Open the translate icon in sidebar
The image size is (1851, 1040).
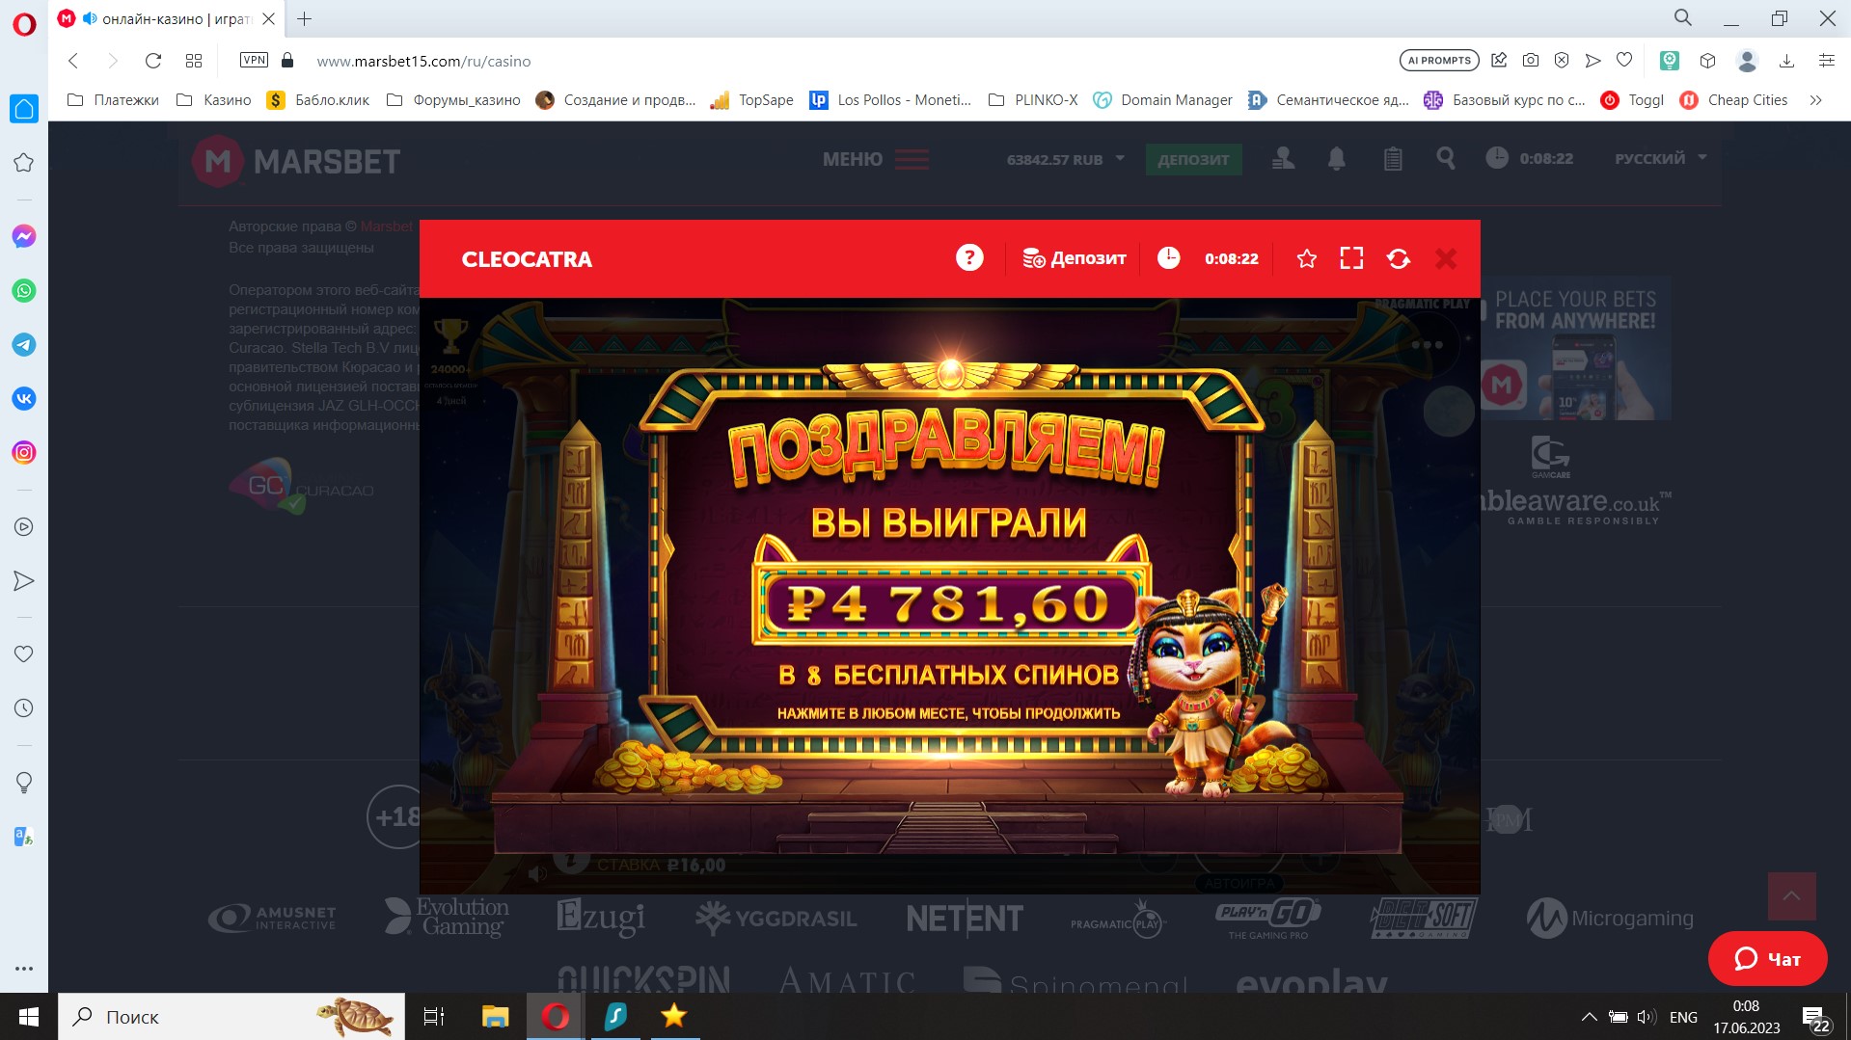(x=24, y=837)
